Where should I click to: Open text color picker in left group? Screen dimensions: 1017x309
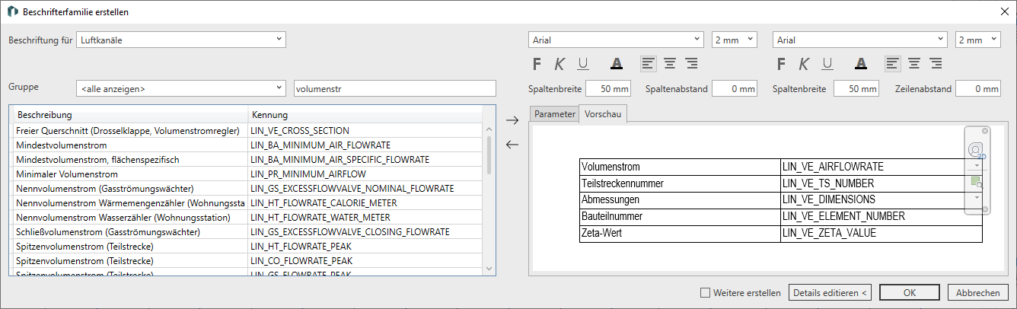pyautogui.click(x=617, y=64)
